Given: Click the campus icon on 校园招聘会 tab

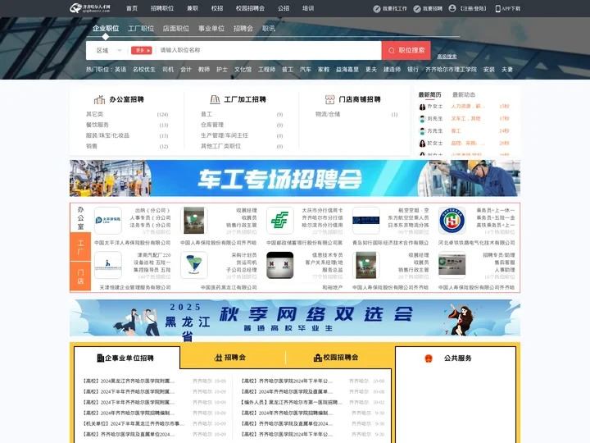Looking at the screenshot, I should tap(318, 358).
